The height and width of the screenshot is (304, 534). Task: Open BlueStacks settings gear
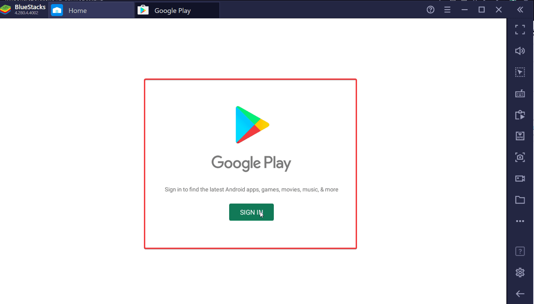pyautogui.click(x=520, y=272)
